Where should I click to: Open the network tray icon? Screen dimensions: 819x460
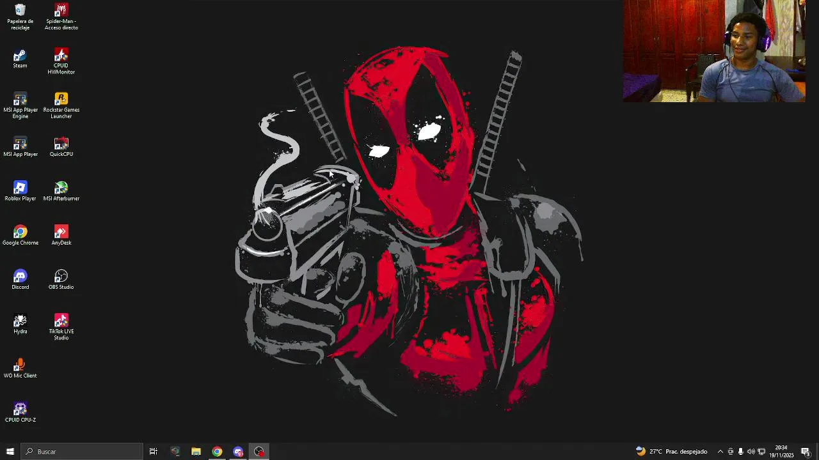click(x=761, y=452)
